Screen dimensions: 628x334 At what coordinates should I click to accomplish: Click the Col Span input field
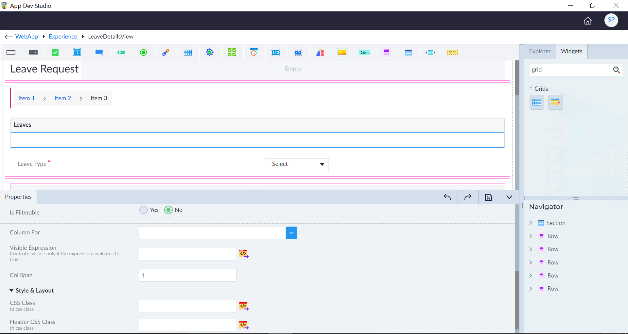point(188,276)
